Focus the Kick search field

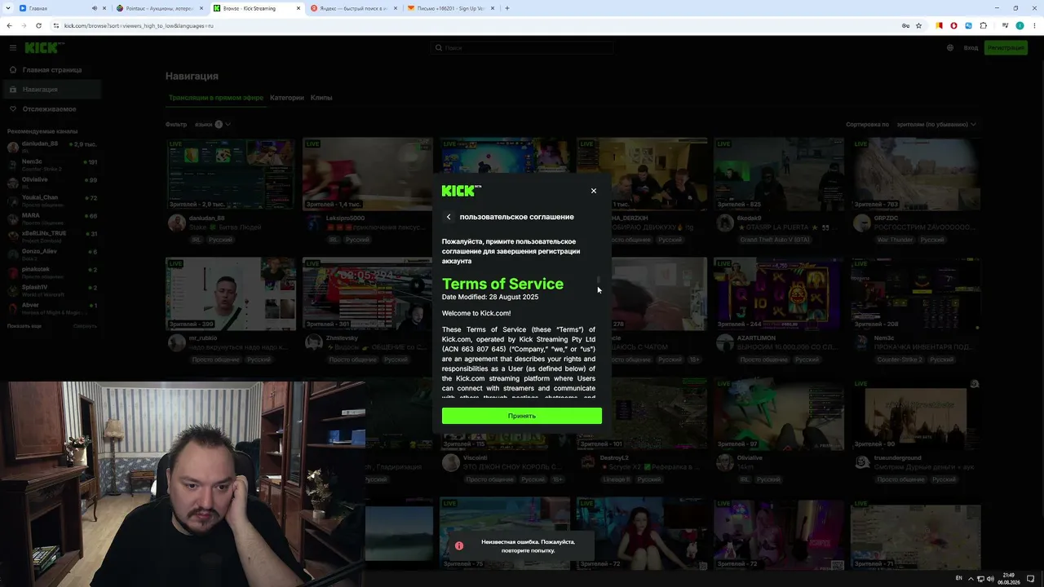(x=522, y=48)
